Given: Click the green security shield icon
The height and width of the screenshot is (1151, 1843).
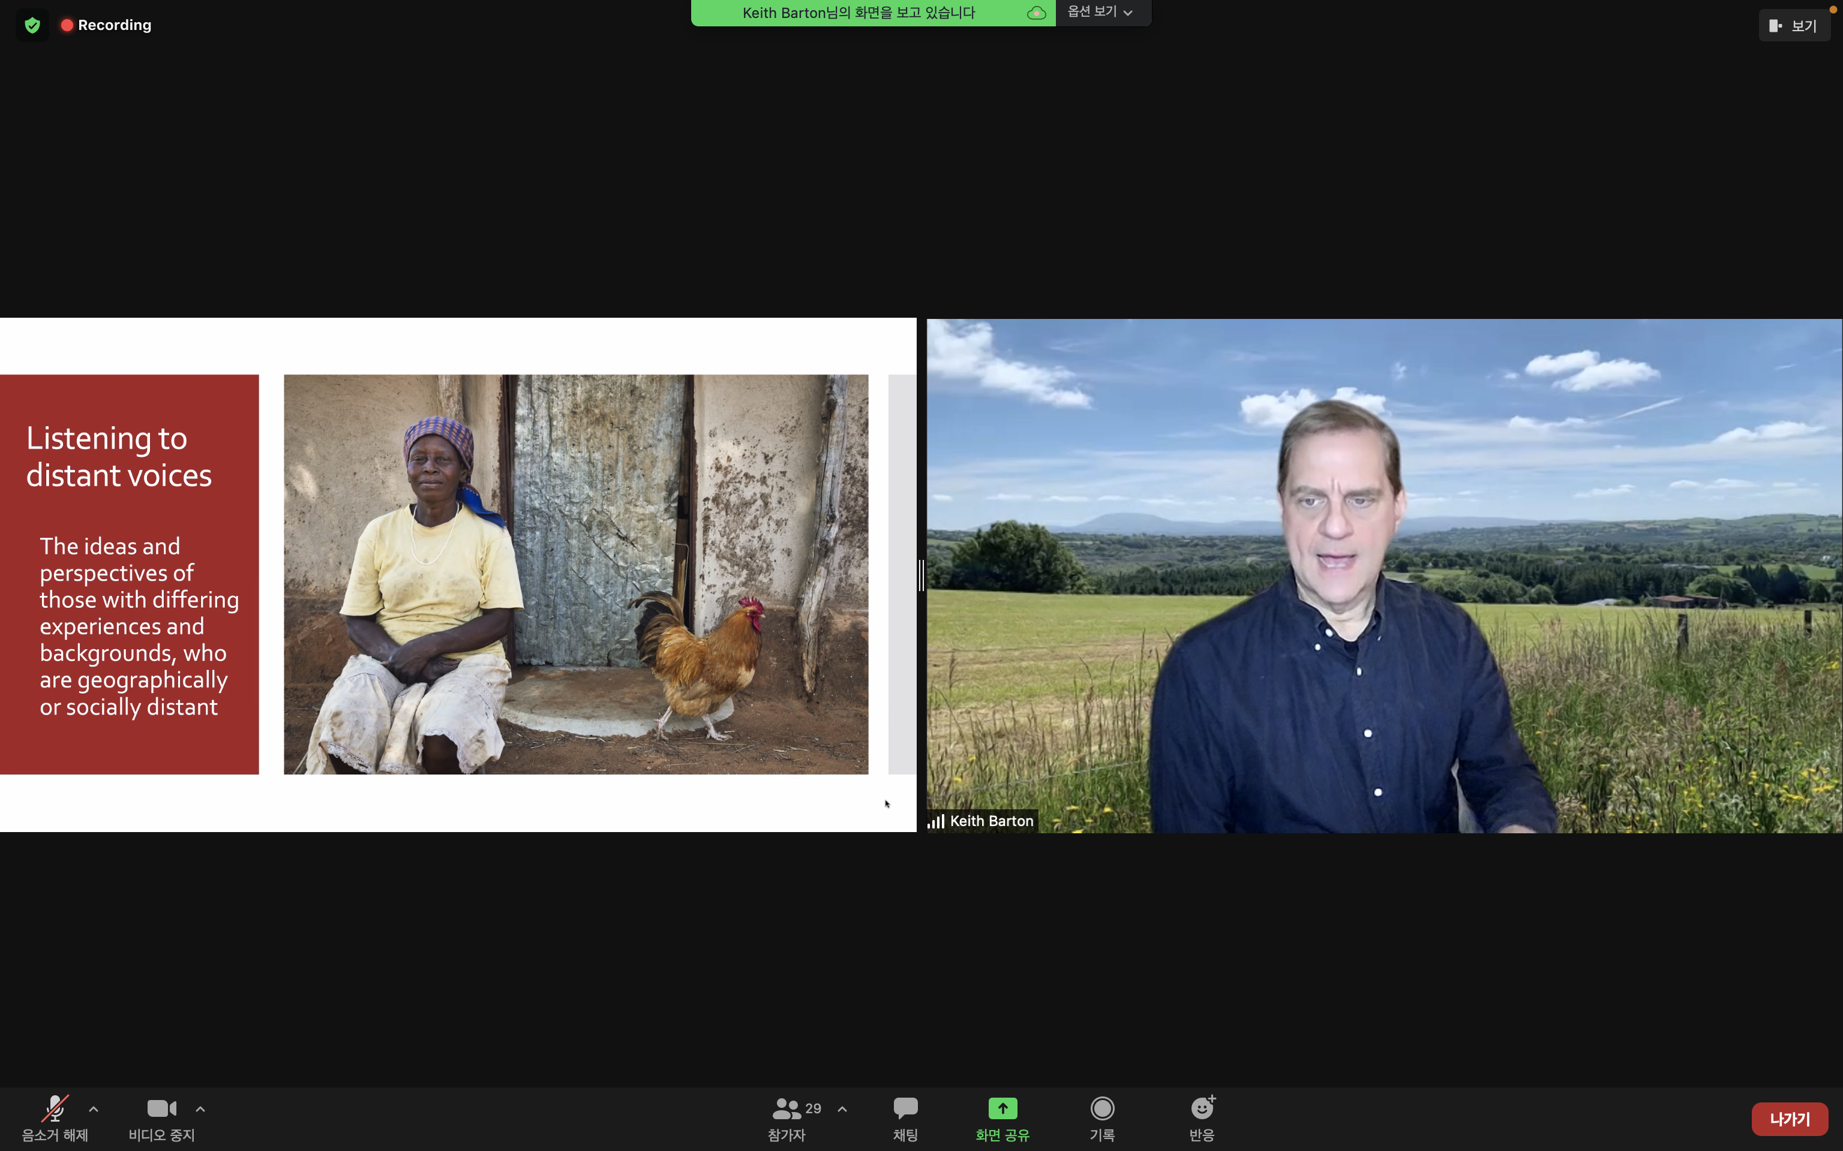Looking at the screenshot, I should pos(32,25).
